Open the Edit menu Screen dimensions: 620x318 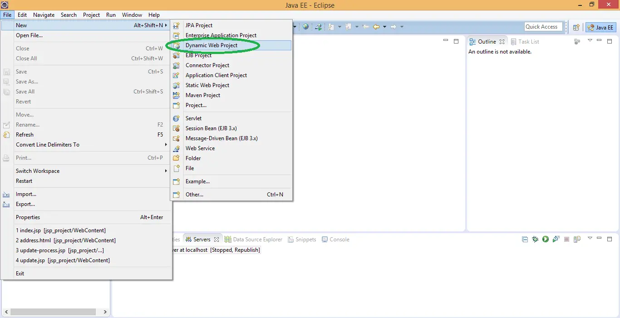coord(22,15)
